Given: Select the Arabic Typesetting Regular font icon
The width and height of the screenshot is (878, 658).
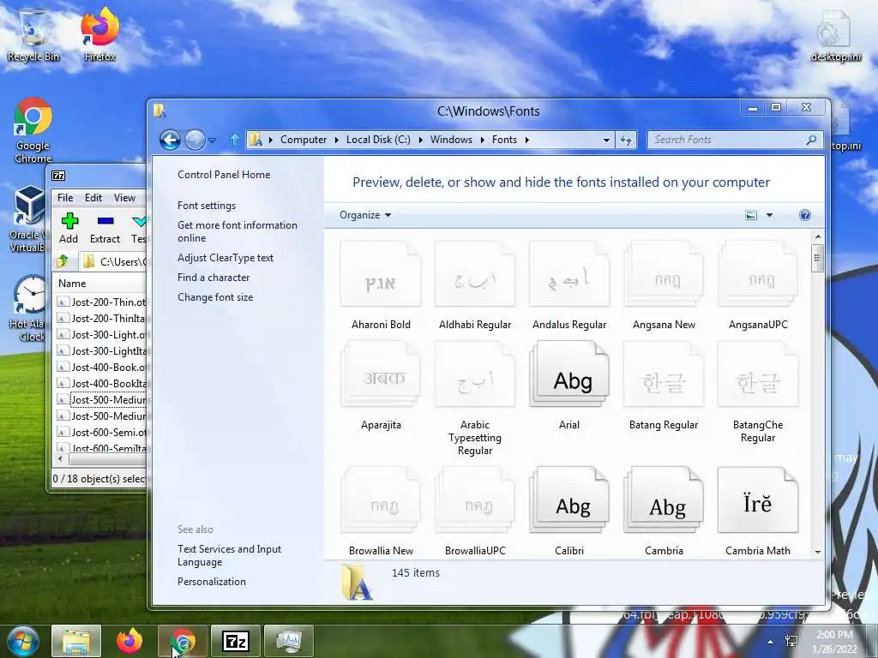Looking at the screenshot, I should coord(475,375).
